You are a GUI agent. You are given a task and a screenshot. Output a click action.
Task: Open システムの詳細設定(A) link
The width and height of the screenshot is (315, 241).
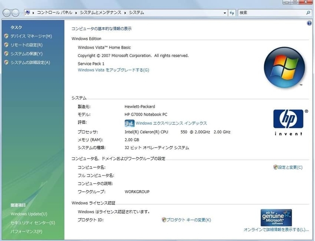point(30,63)
